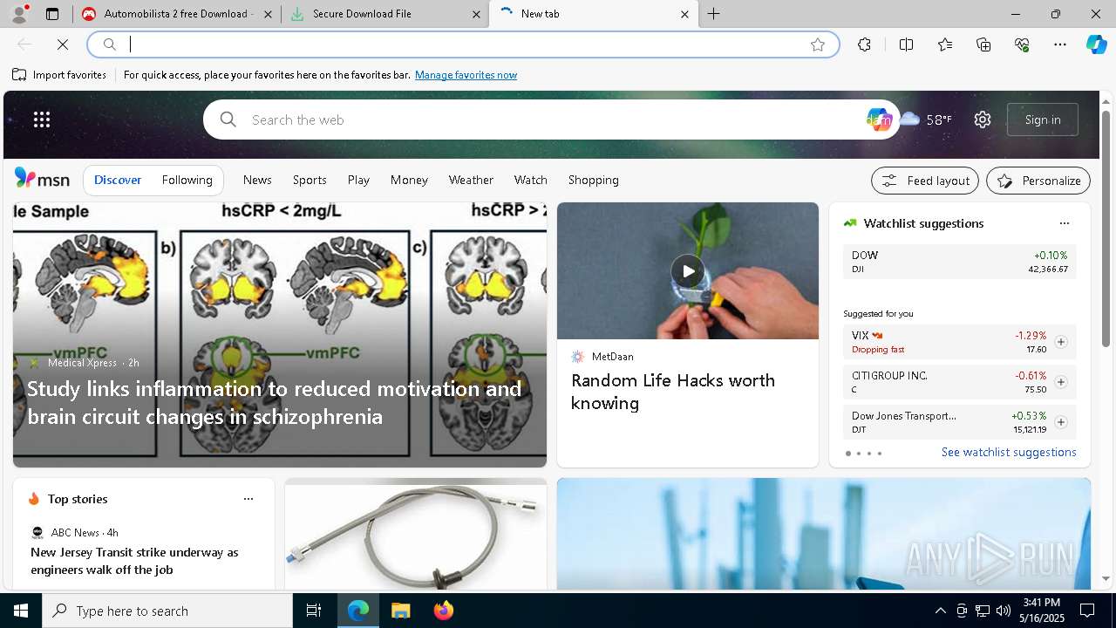Switch to Secure Download File tab
This screenshot has height=628, width=1116.
(384, 14)
